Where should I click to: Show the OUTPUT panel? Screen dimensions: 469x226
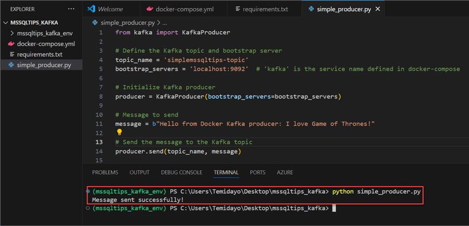click(x=139, y=172)
